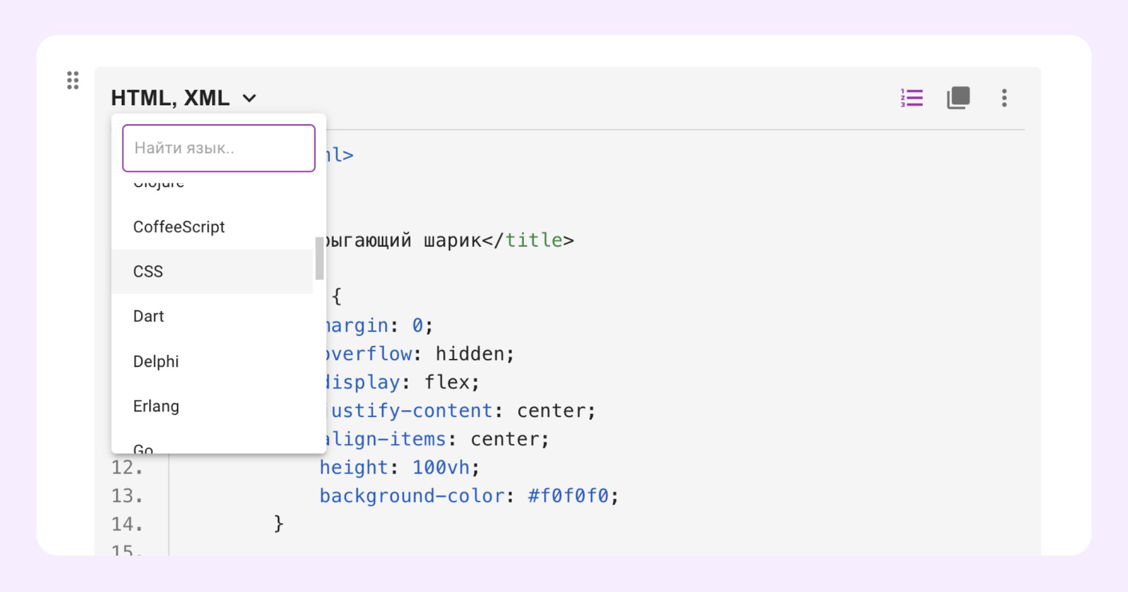Select Delphi from the dropdown list

(x=156, y=361)
